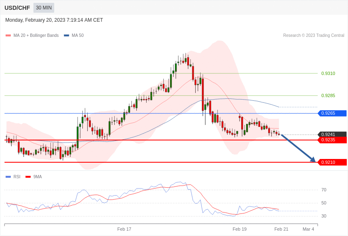Click the Feb 21 date axis label
348x236 pixels.
click(281, 229)
